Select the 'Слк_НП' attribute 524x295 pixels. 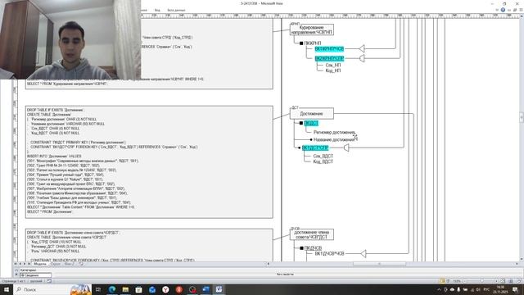[333, 65]
